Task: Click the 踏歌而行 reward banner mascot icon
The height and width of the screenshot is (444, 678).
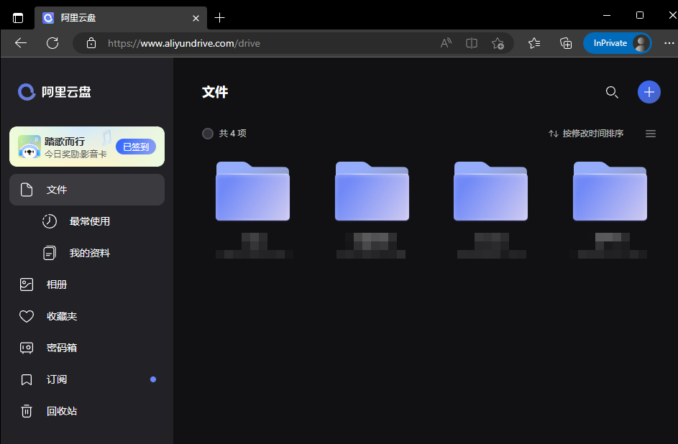Action: tap(29, 147)
